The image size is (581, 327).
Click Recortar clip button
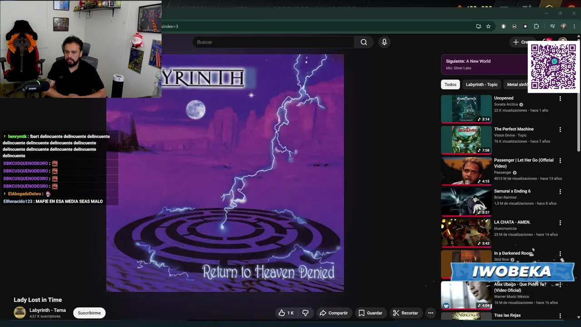(405, 313)
